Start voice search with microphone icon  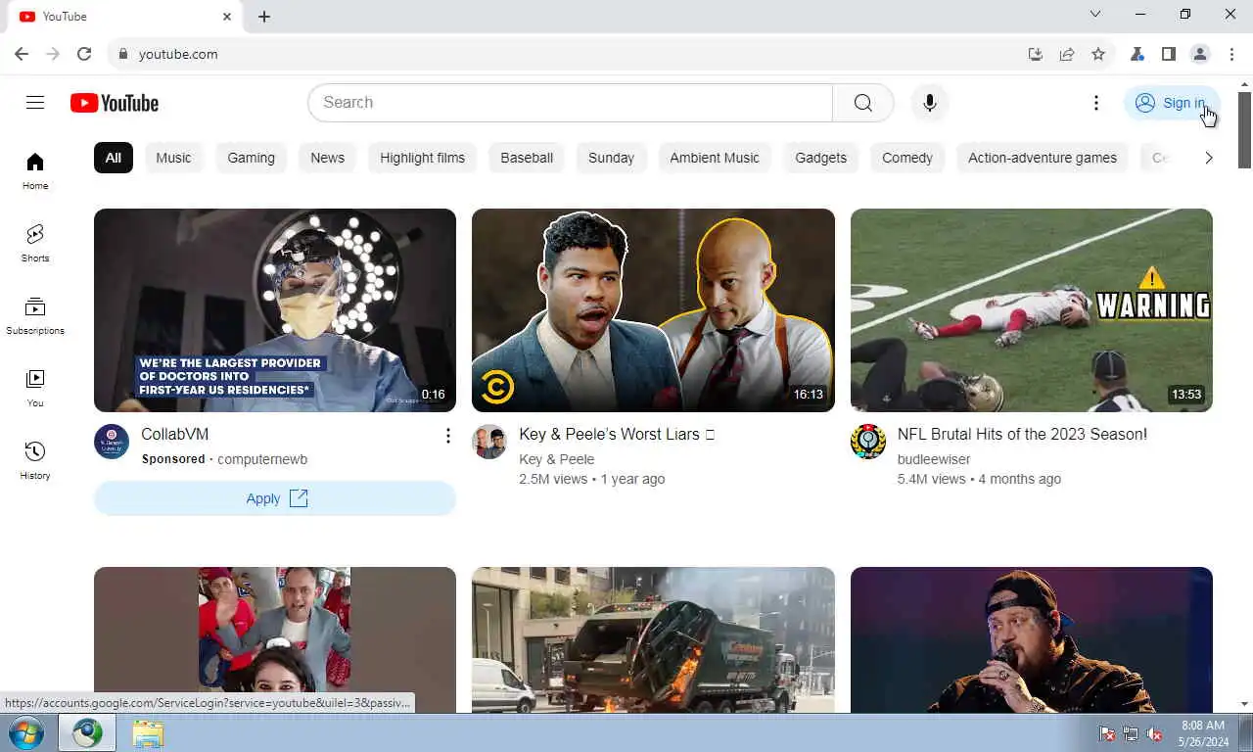930,103
